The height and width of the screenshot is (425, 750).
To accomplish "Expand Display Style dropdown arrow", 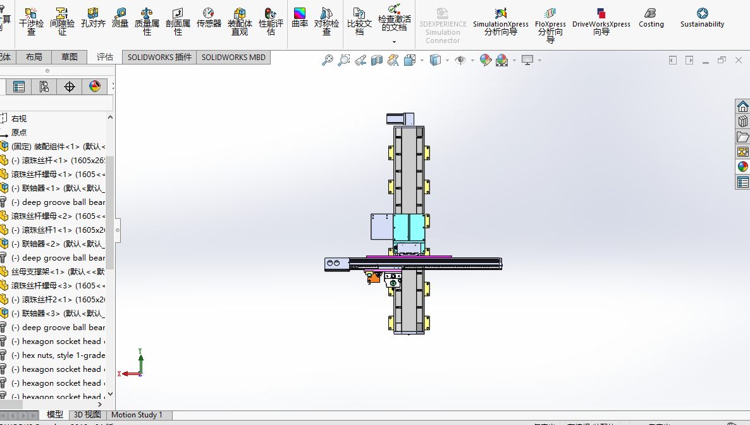I will coord(447,60).
